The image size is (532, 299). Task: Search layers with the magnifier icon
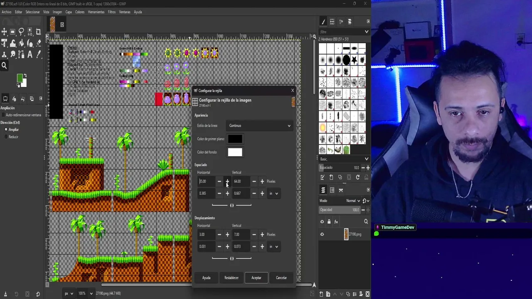[x=366, y=222]
